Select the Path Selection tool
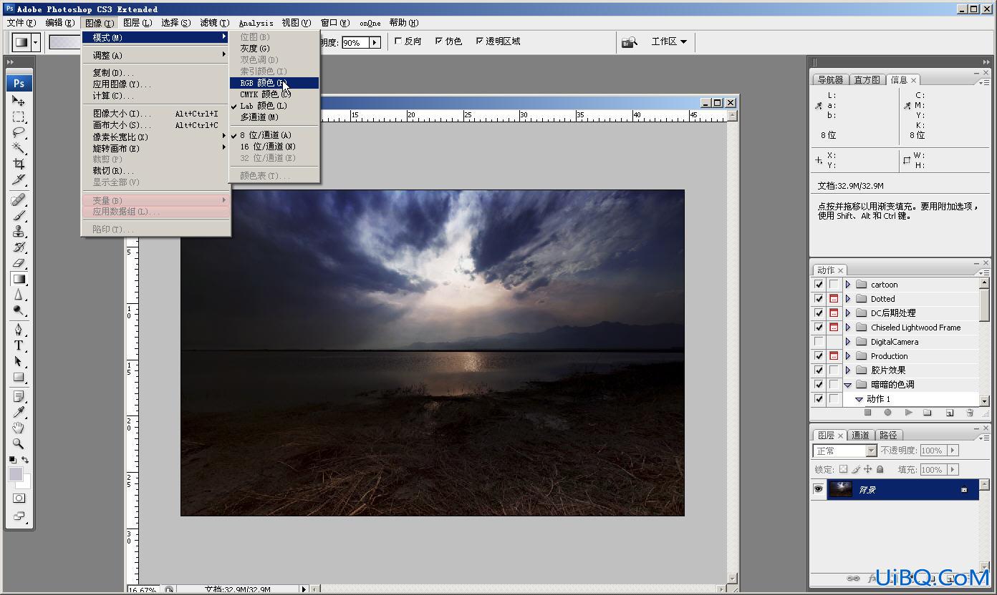The height and width of the screenshot is (595, 997). [19, 361]
